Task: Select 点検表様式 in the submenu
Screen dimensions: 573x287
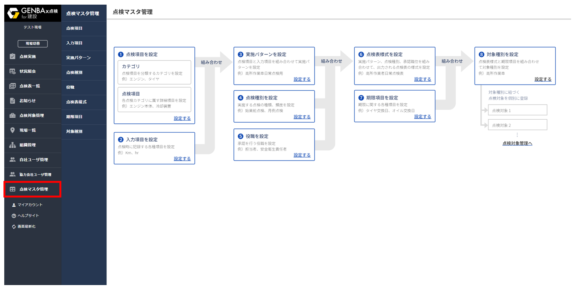Action: click(76, 102)
